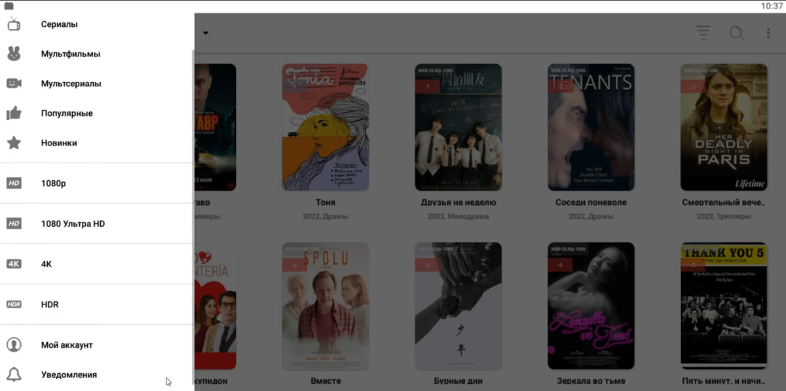Click the title Смертельный вечер
Image resolution: width=786 pixels, height=391 pixels.
coord(724,202)
